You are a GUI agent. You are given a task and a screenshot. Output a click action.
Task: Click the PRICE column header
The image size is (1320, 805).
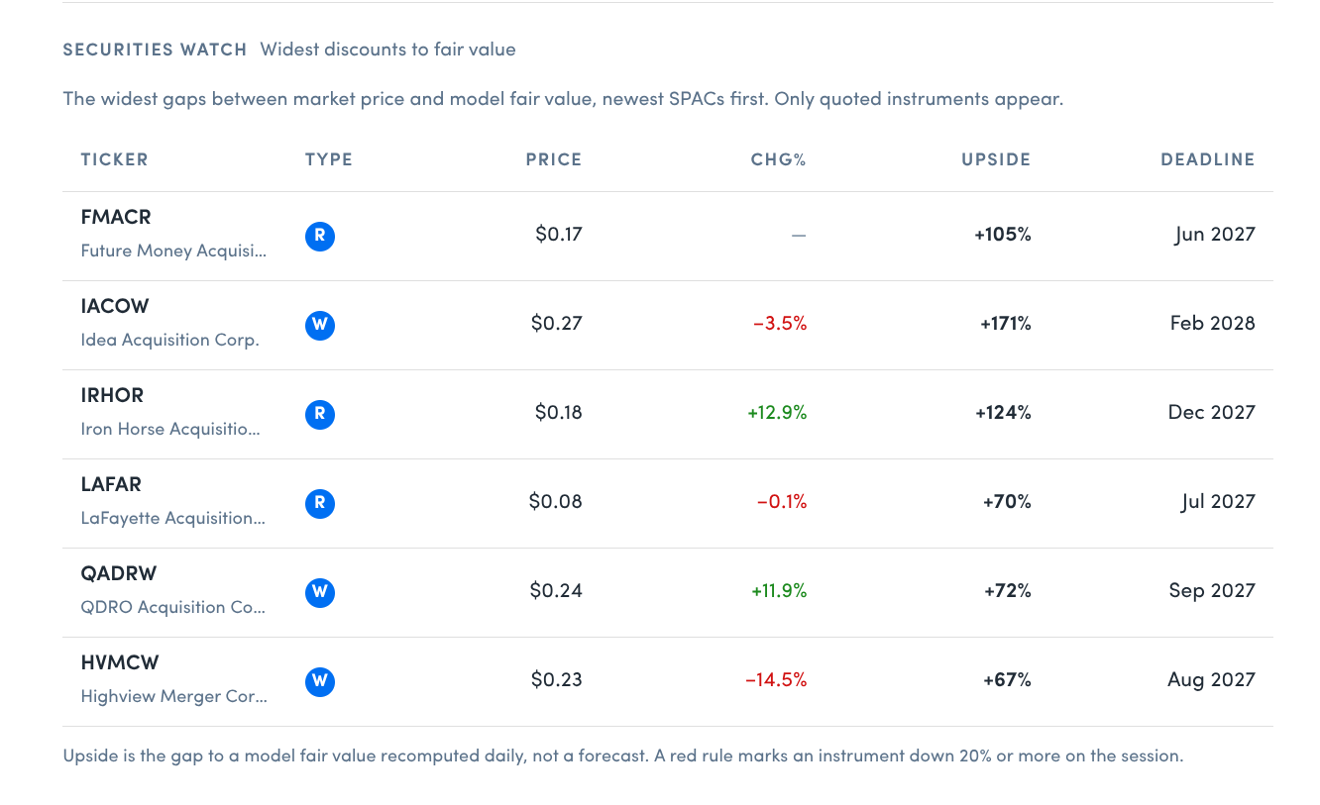(554, 159)
